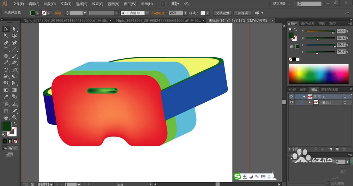353x186 pixels.
Task: Select the Symbol Sprayer tool
Action: [x=6, y=104]
